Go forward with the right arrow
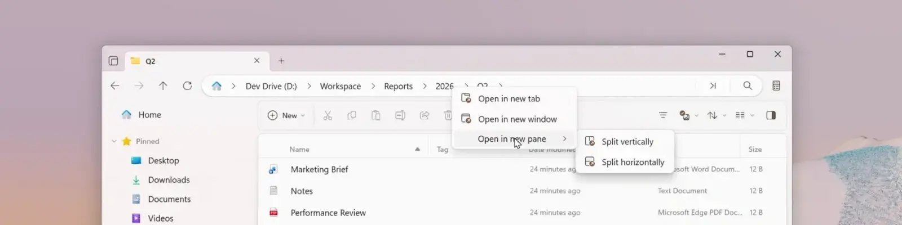The image size is (902, 225). (139, 85)
